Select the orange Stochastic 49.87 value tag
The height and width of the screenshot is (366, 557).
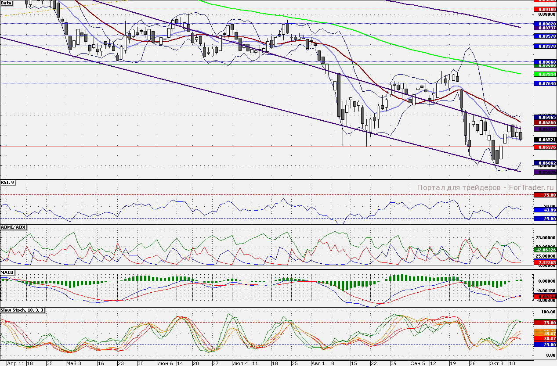point(545,334)
